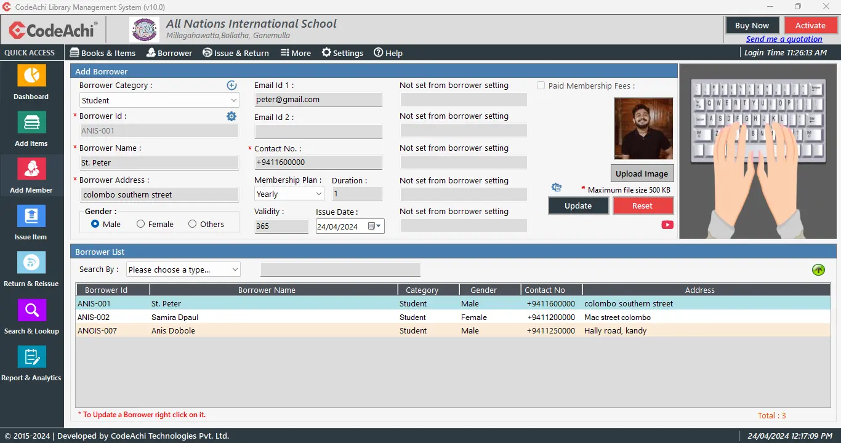Viewport: 841px width, 443px height.
Task: Open Issue Item in the sidebar
Action: point(31,216)
